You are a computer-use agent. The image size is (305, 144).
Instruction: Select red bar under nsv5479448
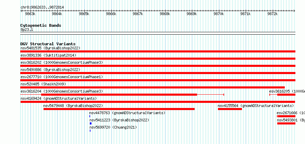[119, 109]
